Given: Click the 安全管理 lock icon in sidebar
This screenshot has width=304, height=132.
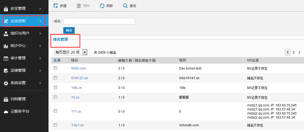Looking at the screenshot, I should [6, 9].
